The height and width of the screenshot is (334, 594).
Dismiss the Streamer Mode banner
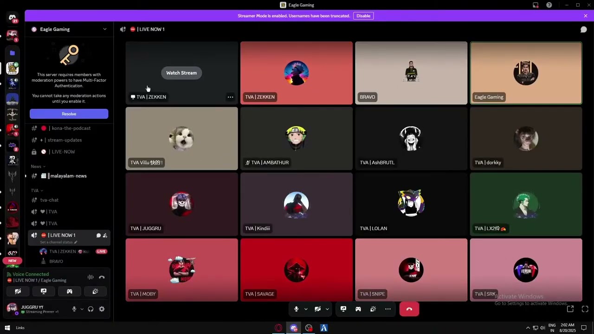click(x=586, y=16)
